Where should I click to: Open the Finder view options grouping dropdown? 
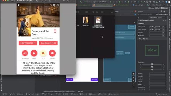[x=87, y=12]
